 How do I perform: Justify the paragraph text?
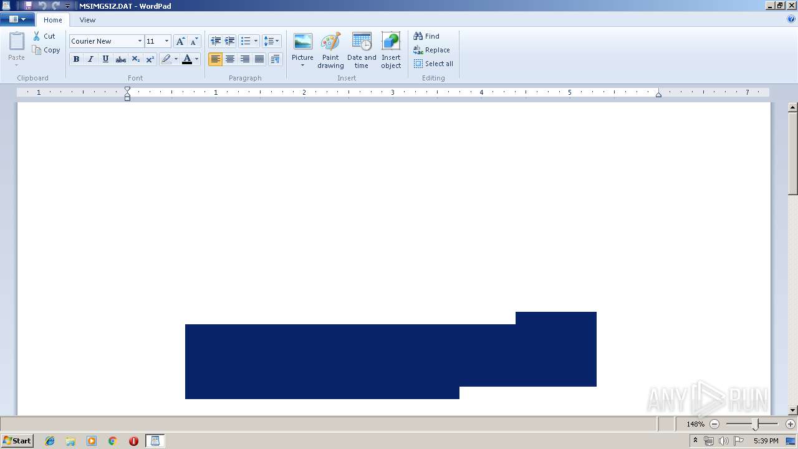pyautogui.click(x=259, y=59)
